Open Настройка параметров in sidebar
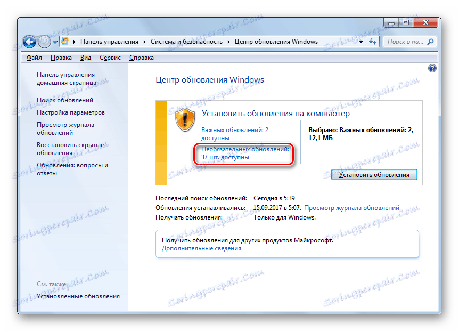The image size is (459, 332). pos(70,112)
